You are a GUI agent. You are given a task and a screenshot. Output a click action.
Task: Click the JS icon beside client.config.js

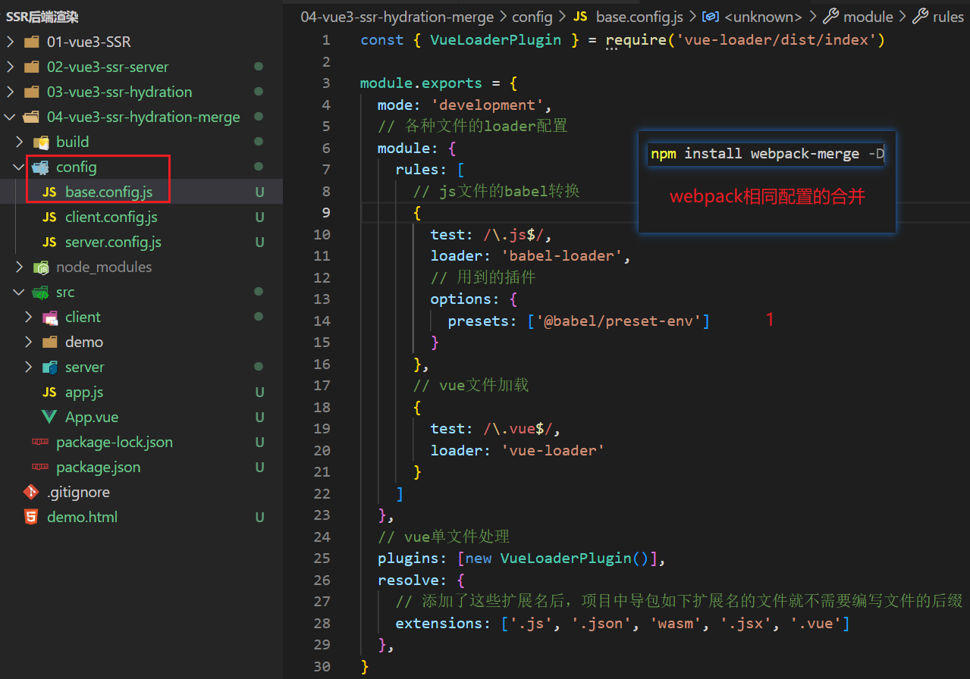(x=49, y=217)
